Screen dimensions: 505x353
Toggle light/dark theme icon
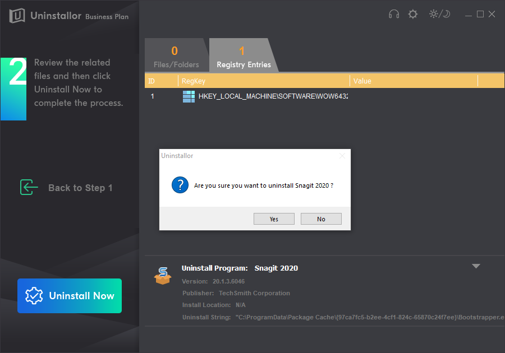pyautogui.click(x=439, y=14)
